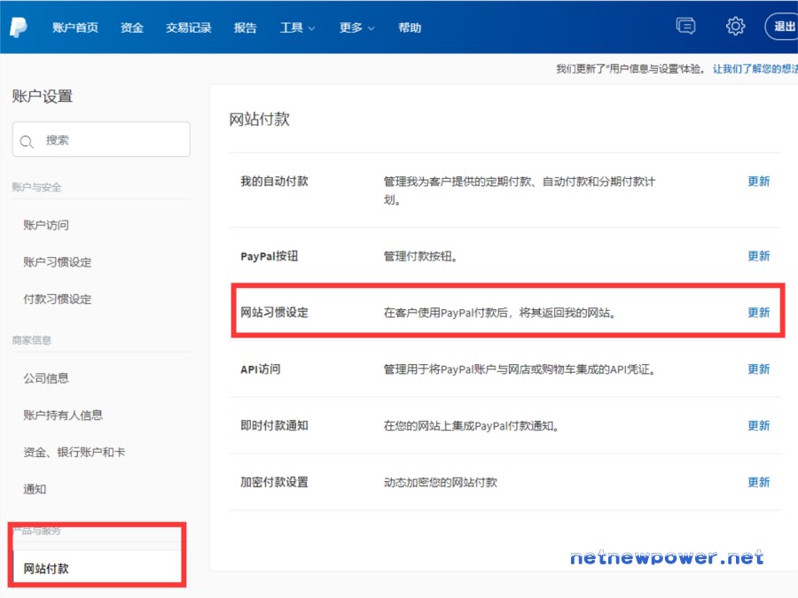Click the PayPal按钮 row title
The image size is (798, 598).
[270, 256]
